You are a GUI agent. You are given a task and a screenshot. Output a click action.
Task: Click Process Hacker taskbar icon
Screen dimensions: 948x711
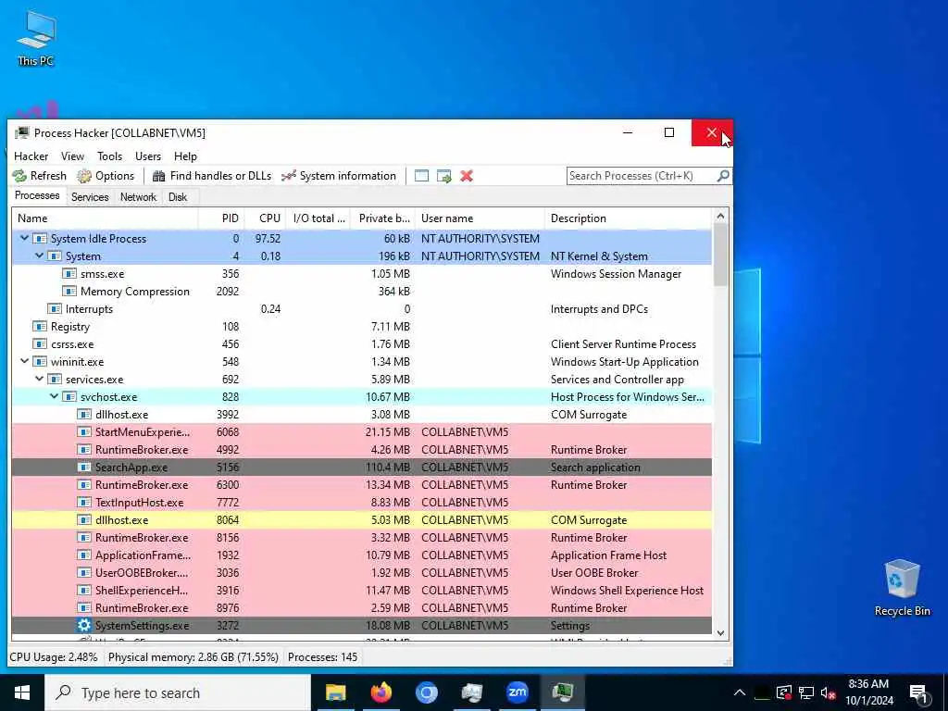(562, 692)
